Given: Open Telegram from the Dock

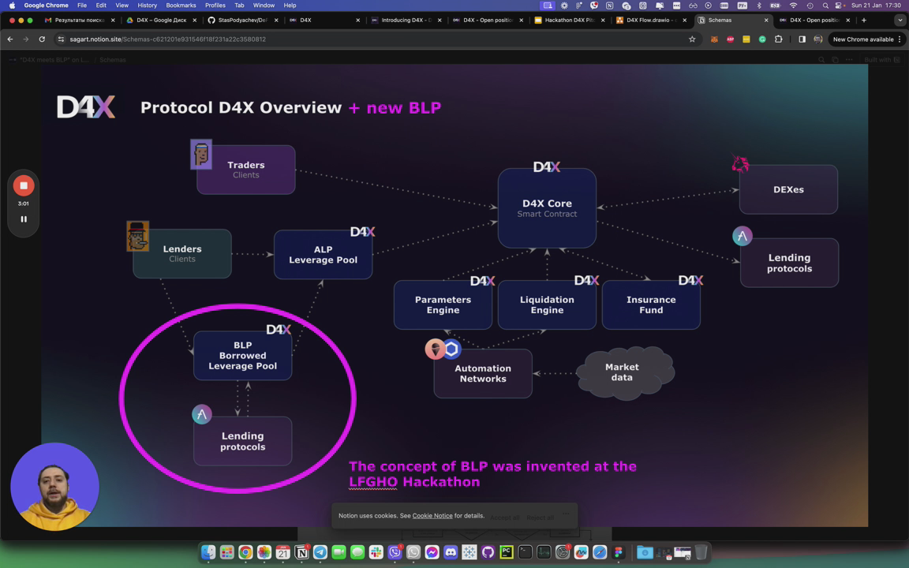Looking at the screenshot, I should pos(320,552).
